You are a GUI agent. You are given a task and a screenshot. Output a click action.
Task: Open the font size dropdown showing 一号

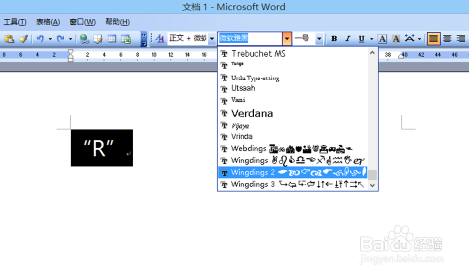pyautogui.click(x=319, y=38)
